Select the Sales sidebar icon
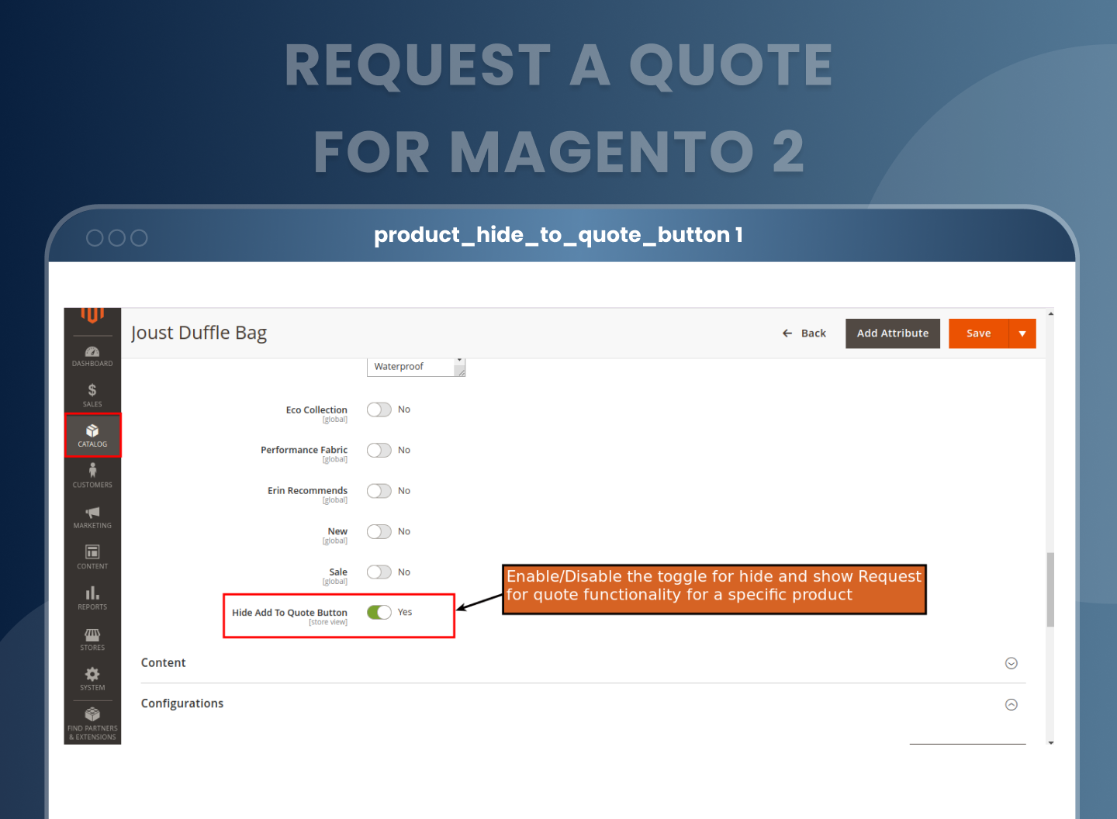 point(92,394)
